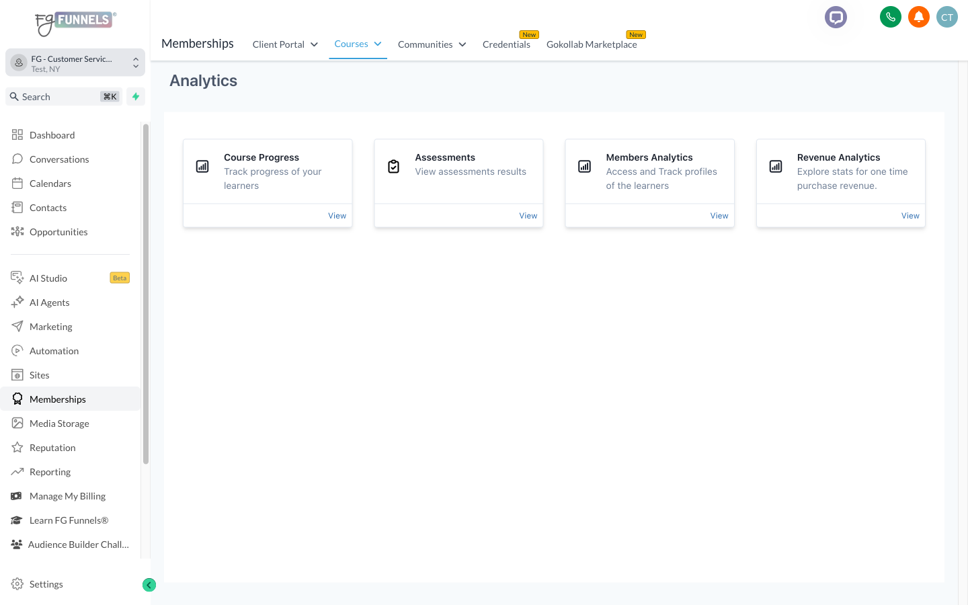The image size is (968, 605).
Task: Click the FG Funnels logo
Action: pyautogui.click(x=75, y=23)
